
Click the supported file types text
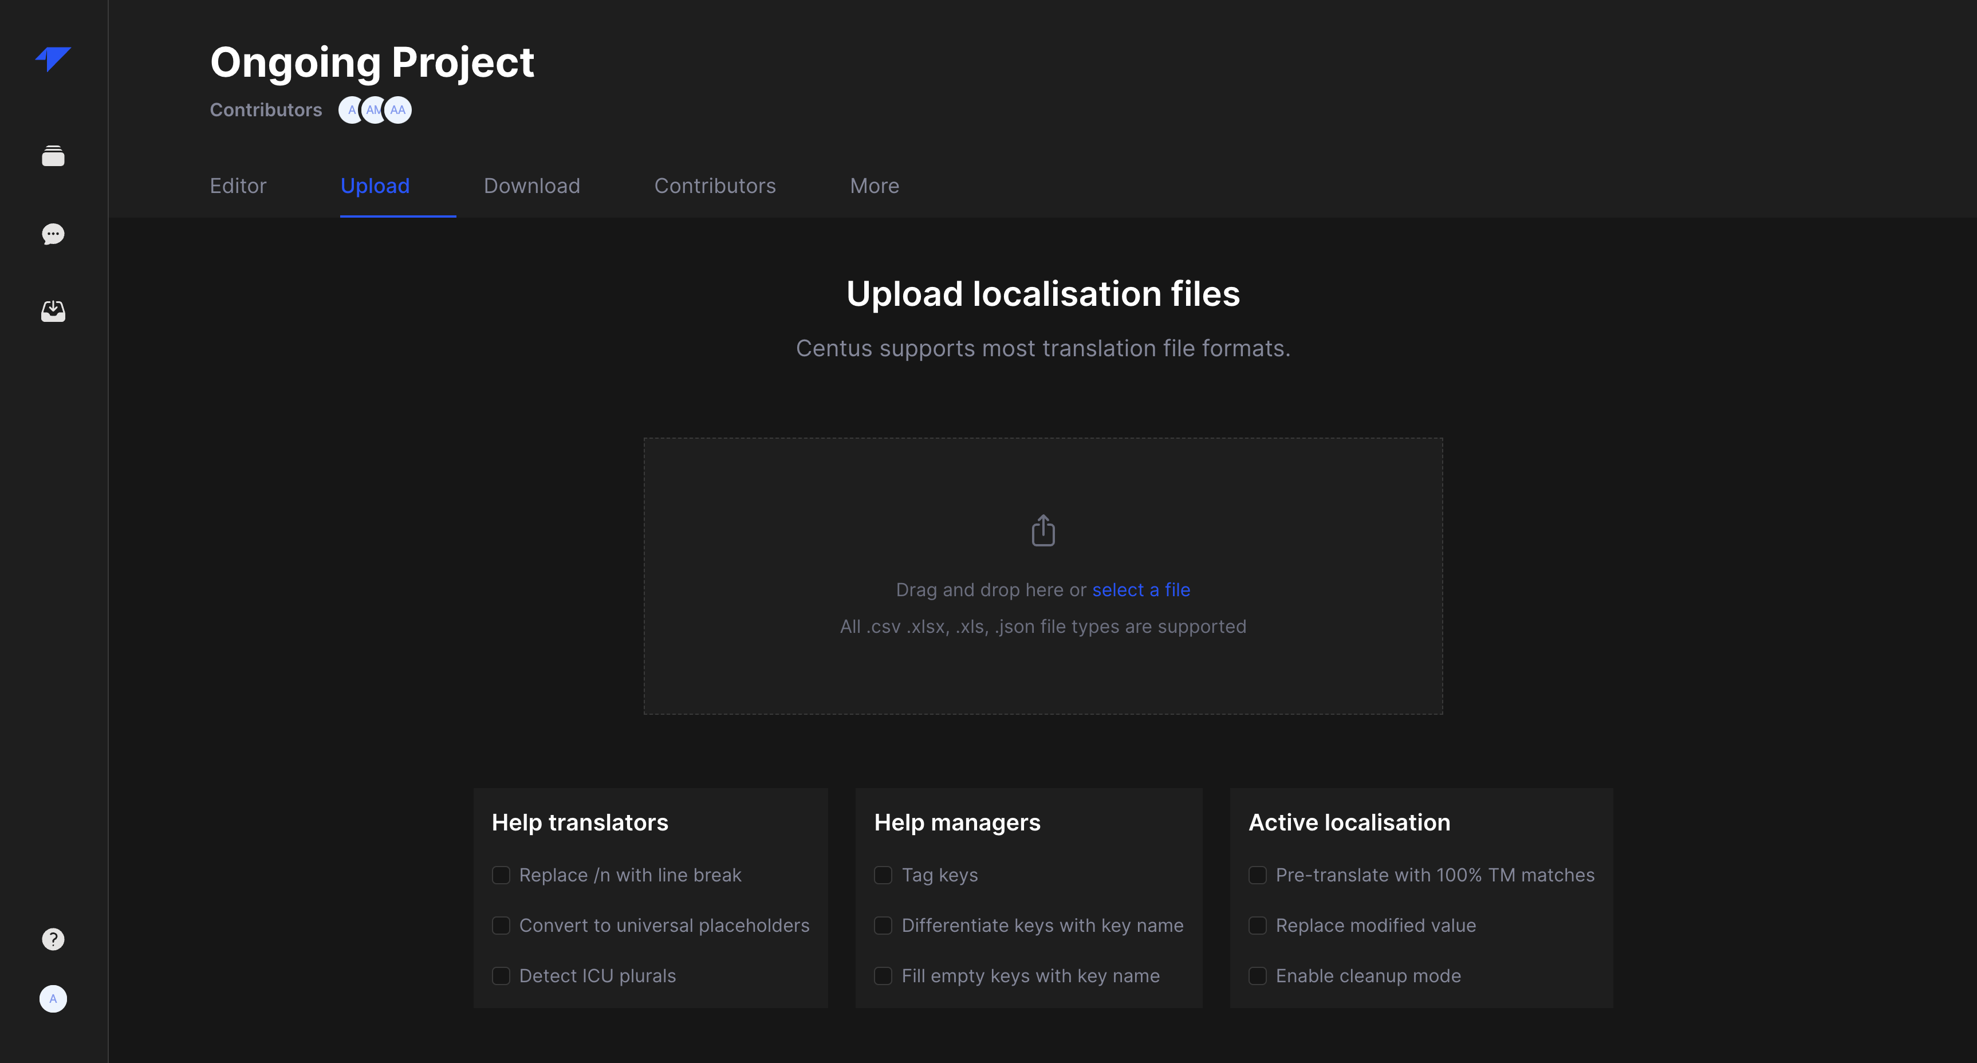point(1043,626)
